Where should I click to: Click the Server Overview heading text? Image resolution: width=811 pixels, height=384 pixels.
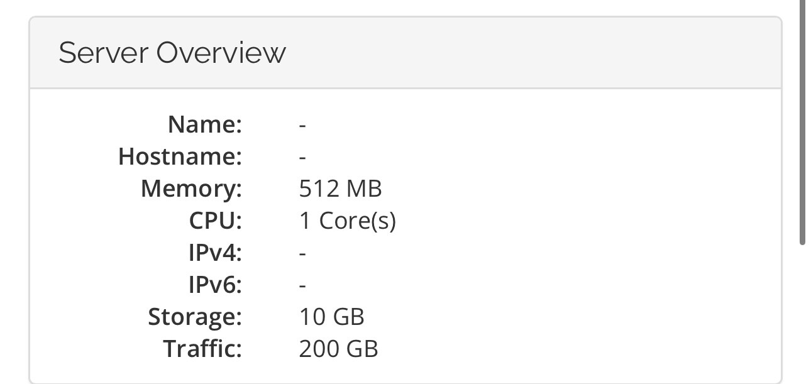(x=172, y=53)
